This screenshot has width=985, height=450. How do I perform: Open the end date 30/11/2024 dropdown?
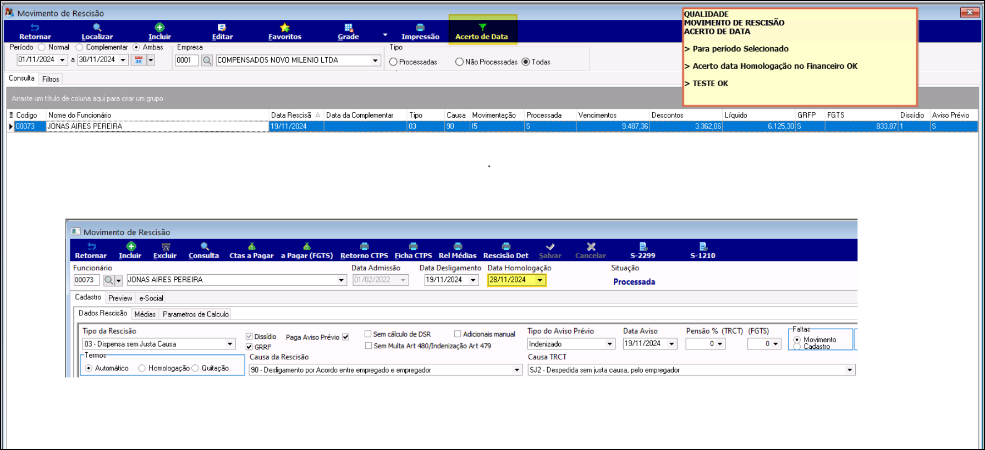(x=123, y=60)
